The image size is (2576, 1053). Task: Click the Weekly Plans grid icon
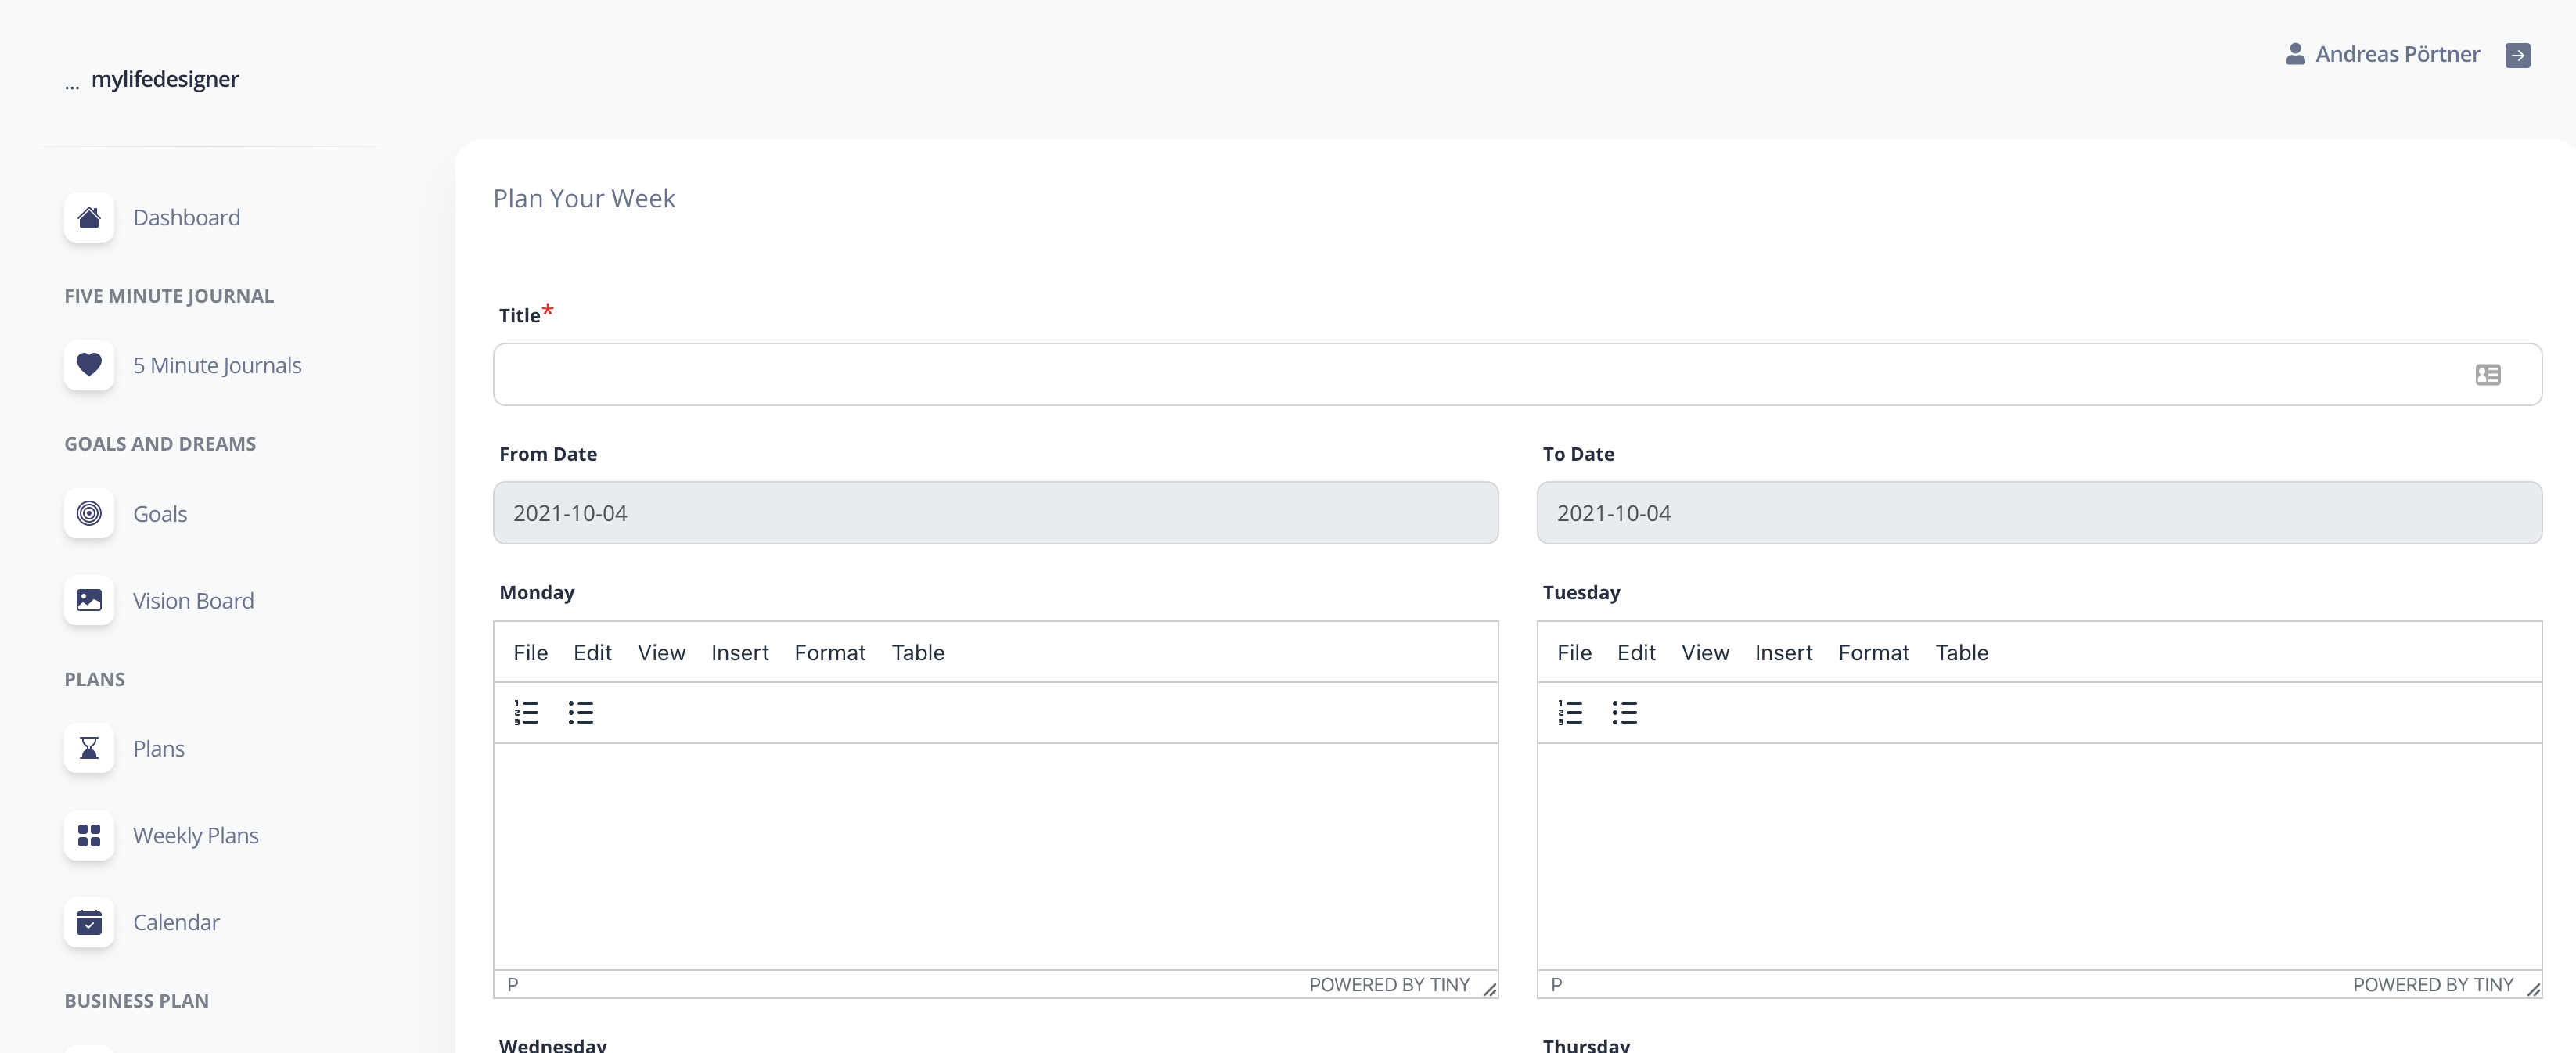(x=88, y=833)
